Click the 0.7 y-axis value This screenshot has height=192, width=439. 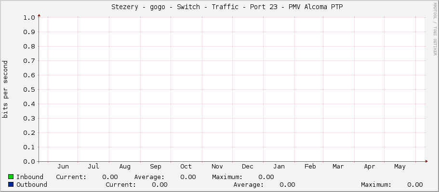click(x=29, y=61)
